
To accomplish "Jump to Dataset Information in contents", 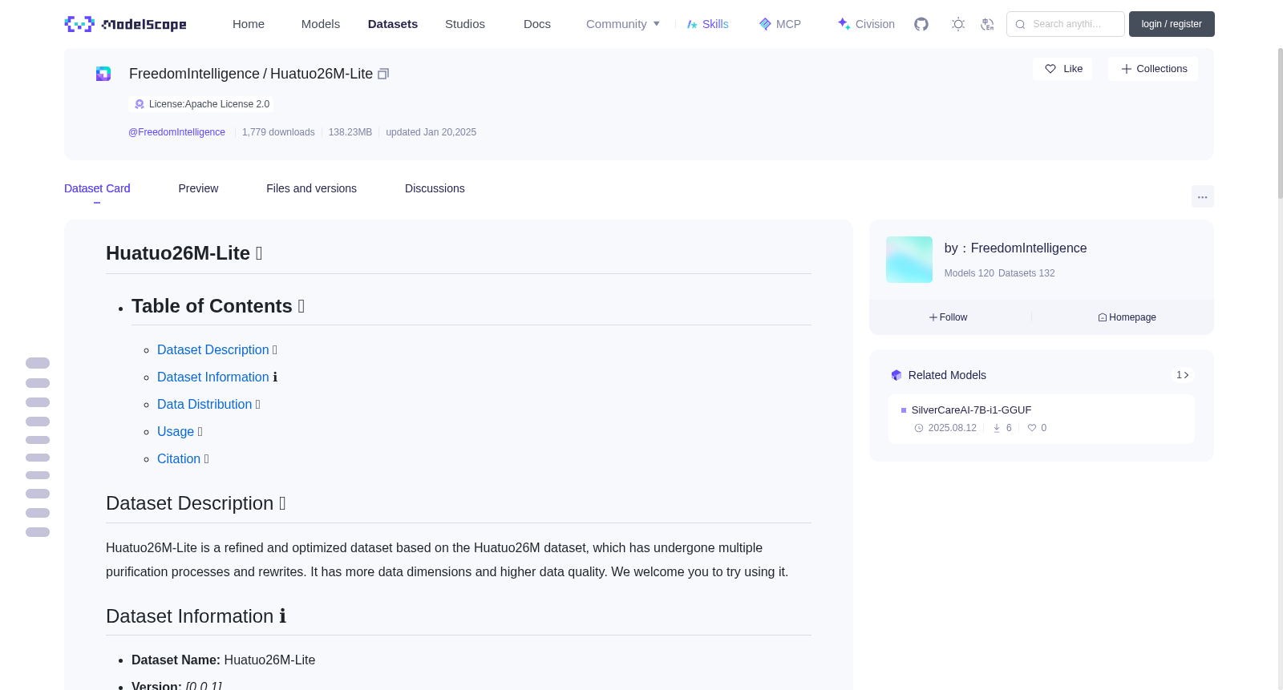I will 213,377.
